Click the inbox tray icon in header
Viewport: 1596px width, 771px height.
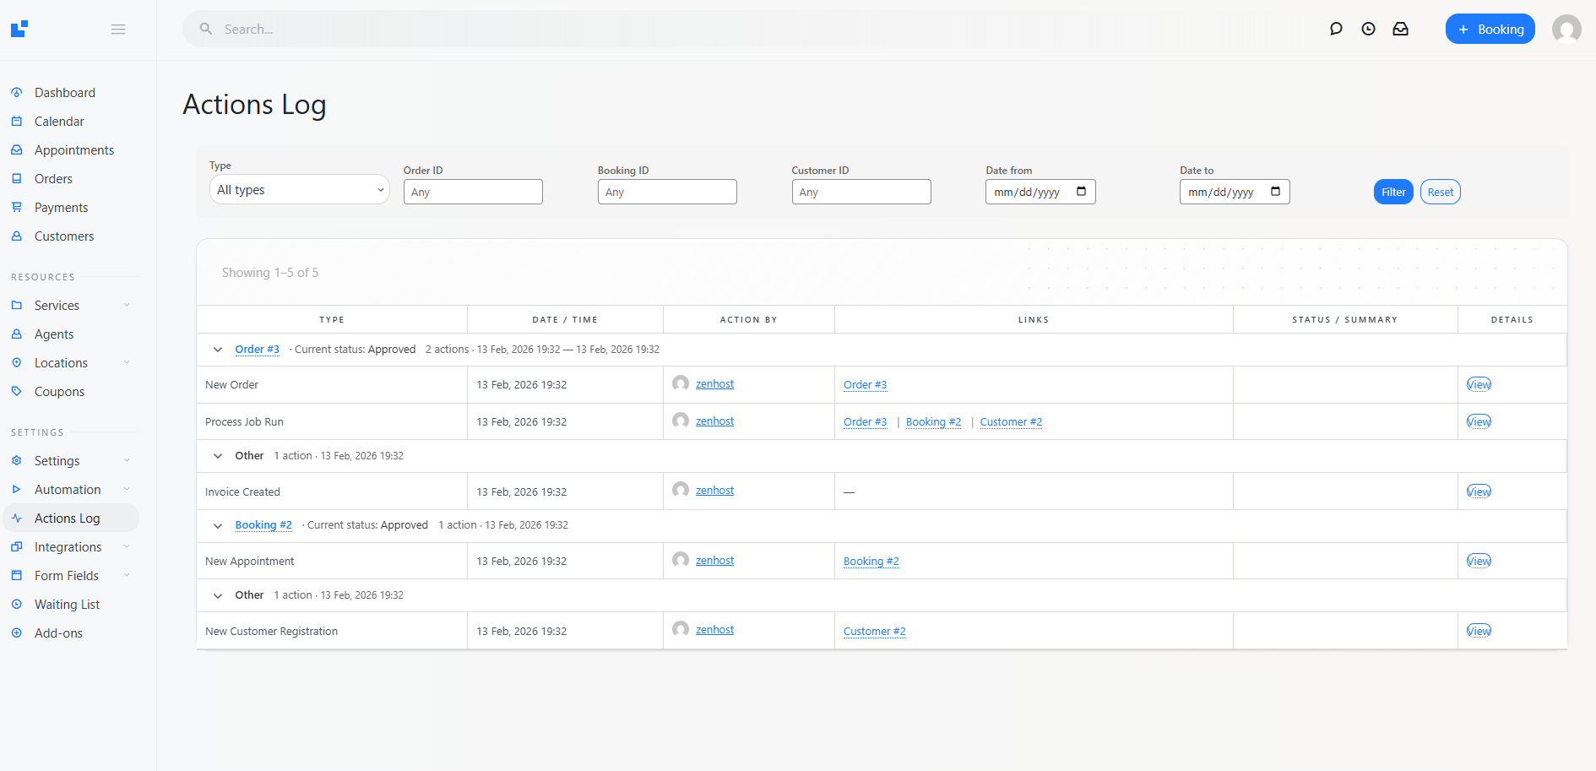1400,29
